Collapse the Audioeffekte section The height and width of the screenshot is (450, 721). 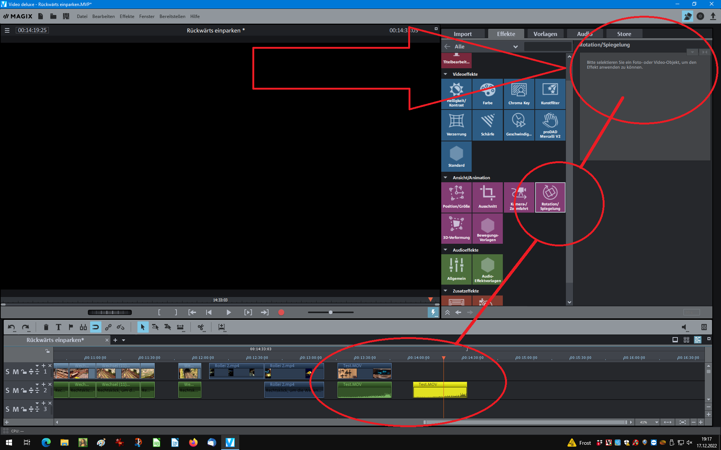[x=445, y=250]
